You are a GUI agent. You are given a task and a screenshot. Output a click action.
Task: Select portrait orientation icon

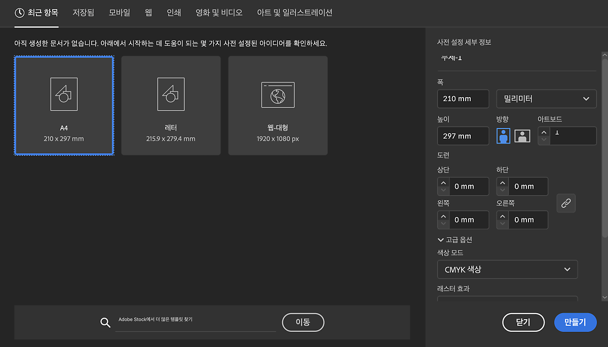503,136
